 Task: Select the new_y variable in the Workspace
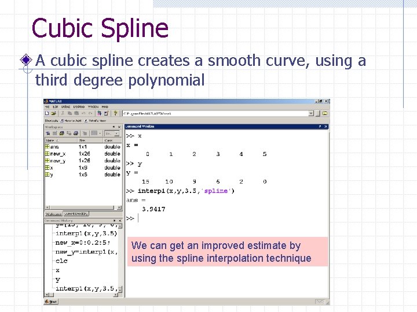83,161
